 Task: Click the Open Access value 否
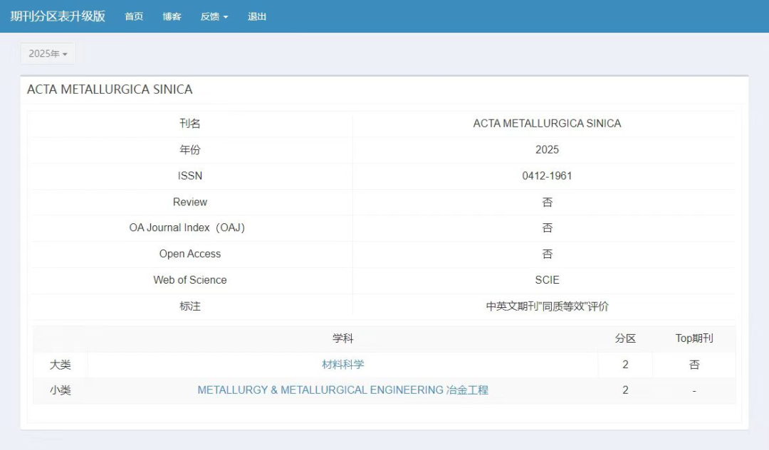[547, 254]
